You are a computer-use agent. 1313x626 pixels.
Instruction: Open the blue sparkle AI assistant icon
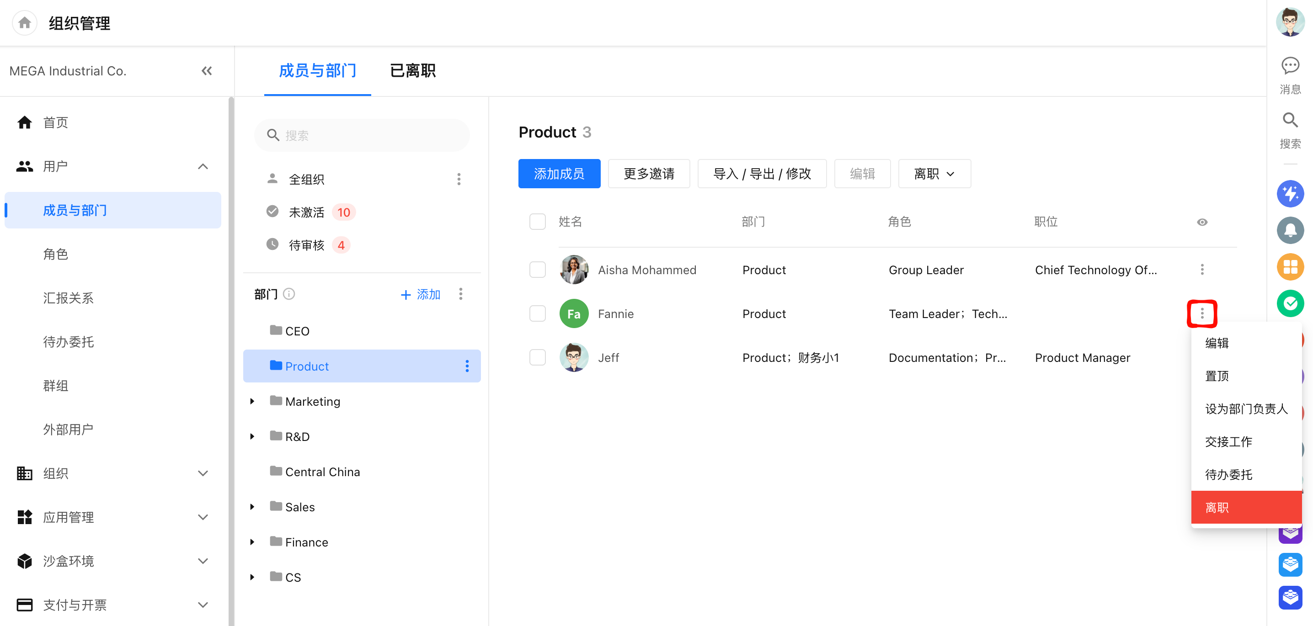(x=1290, y=194)
